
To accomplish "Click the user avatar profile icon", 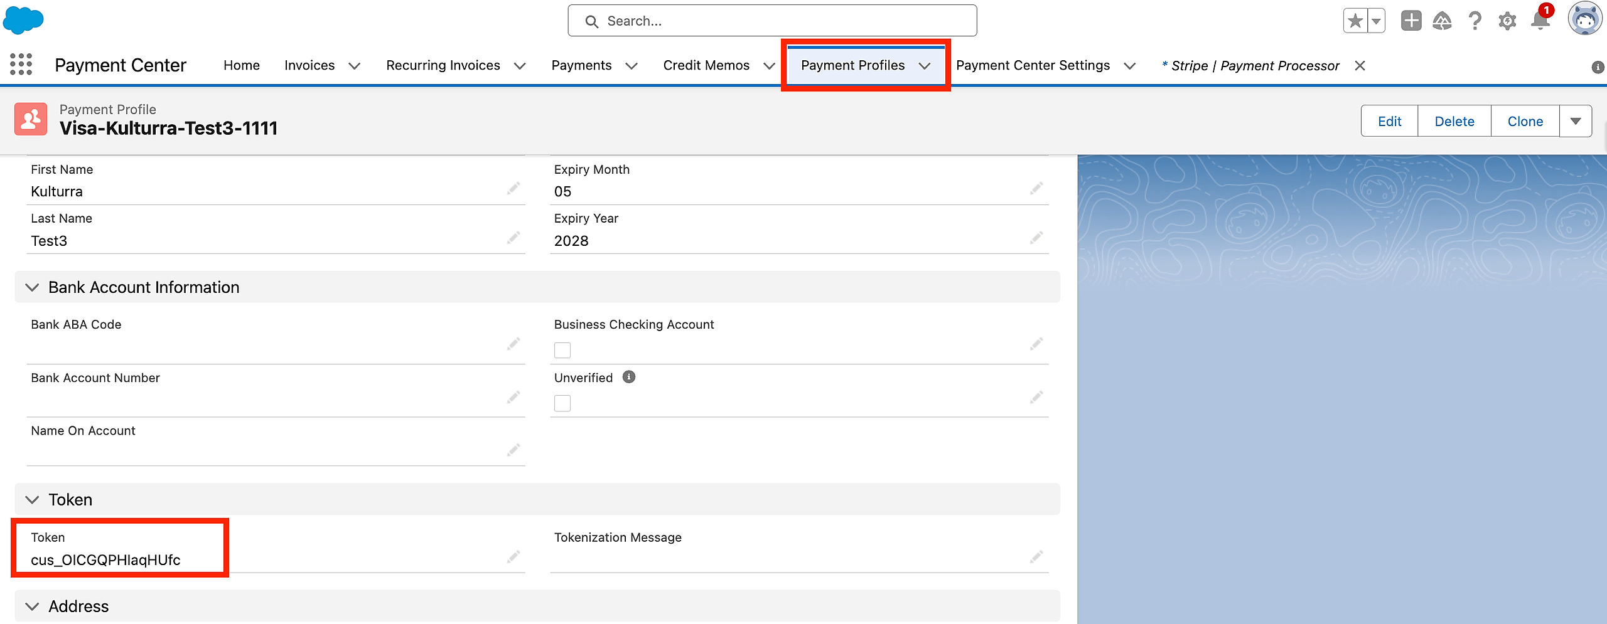I will click(1584, 19).
